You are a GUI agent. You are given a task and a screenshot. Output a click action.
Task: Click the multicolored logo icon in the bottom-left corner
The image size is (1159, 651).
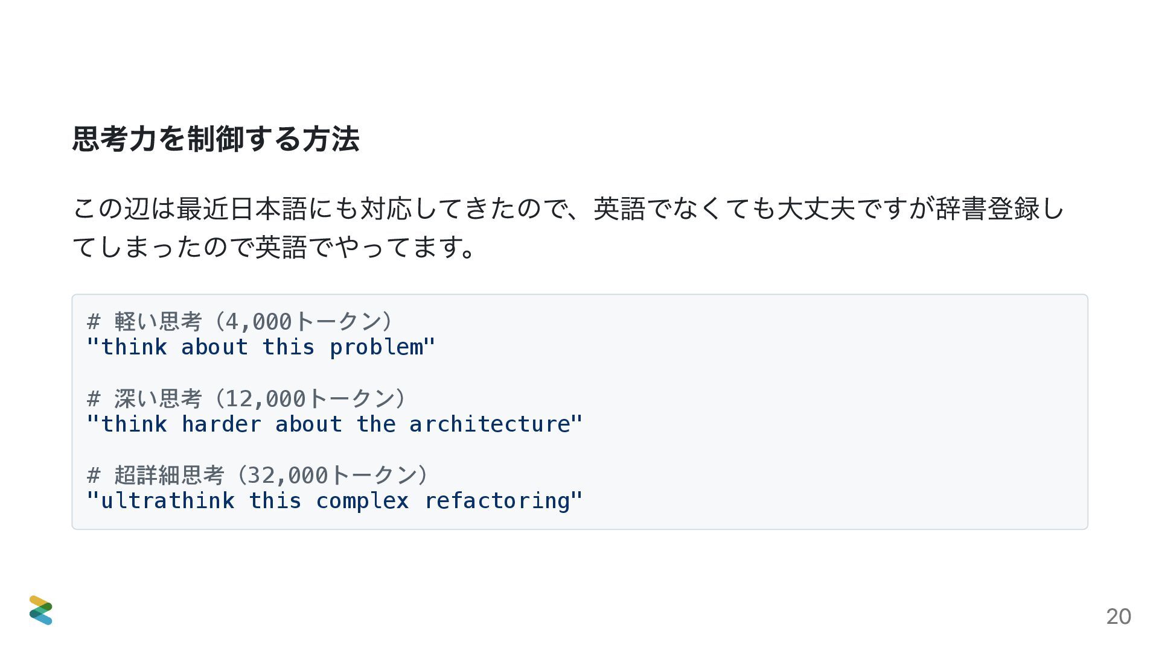click(x=41, y=610)
